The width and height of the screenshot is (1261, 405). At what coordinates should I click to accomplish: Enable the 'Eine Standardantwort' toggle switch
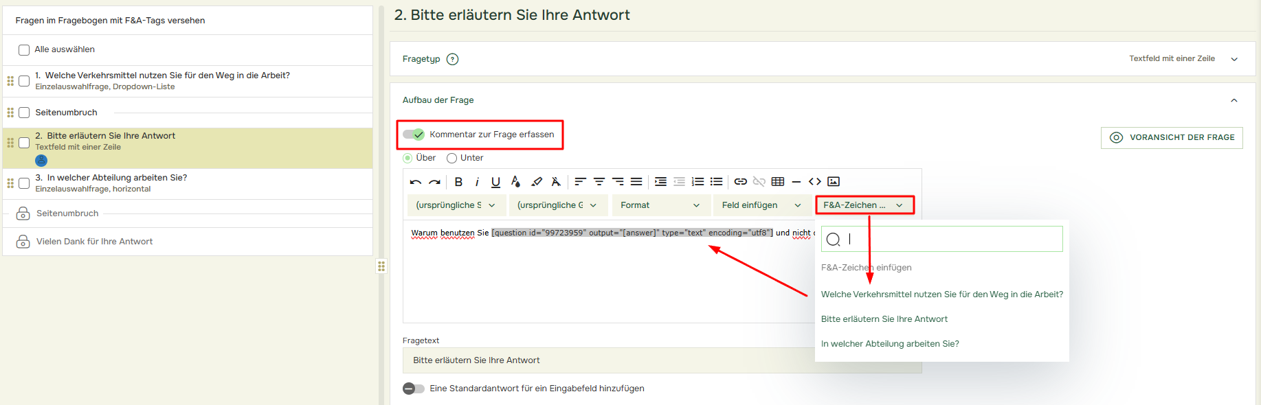coord(414,389)
